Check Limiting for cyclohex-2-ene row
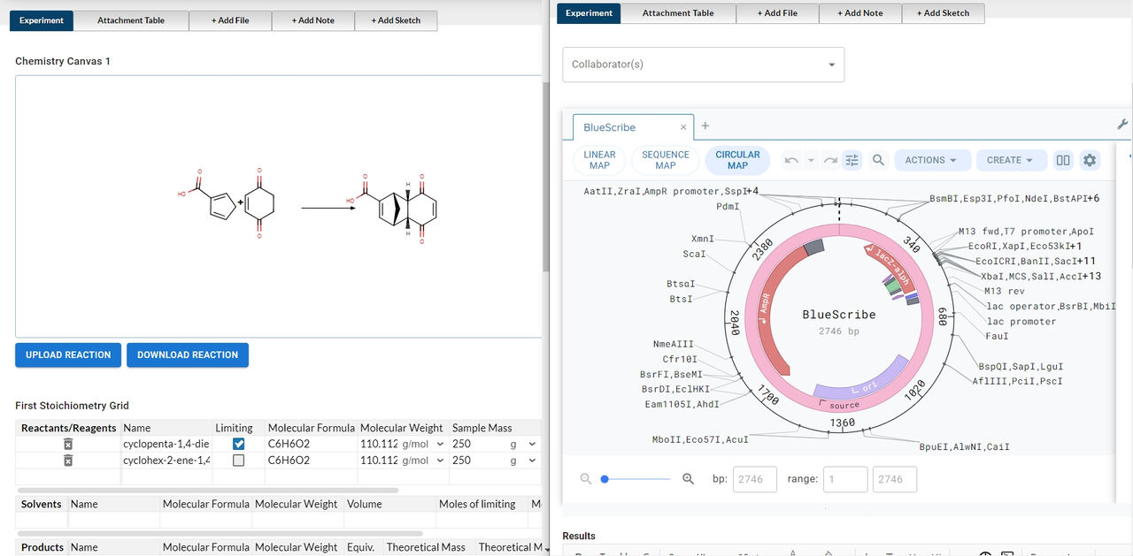This screenshot has height=556, width=1133. [238, 461]
